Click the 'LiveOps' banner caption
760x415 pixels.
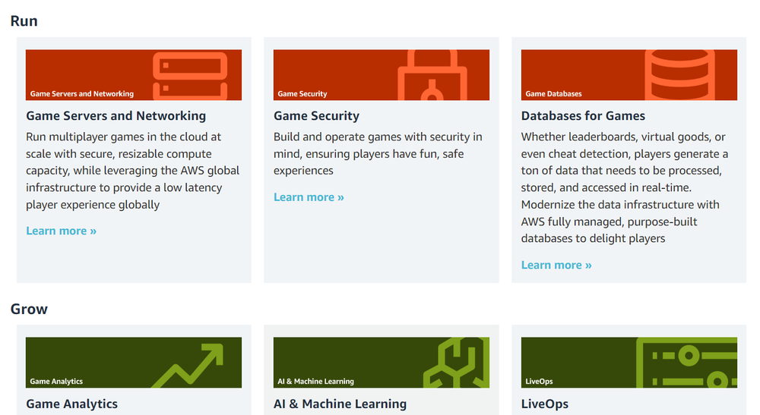(x=539, y=382)
